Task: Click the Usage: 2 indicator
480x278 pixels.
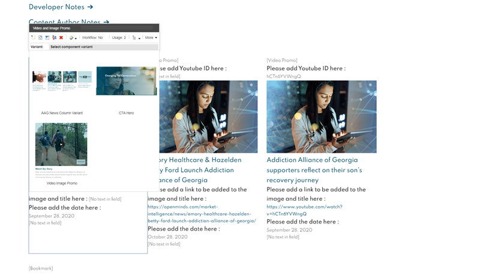Action: (x=119, y=38)
